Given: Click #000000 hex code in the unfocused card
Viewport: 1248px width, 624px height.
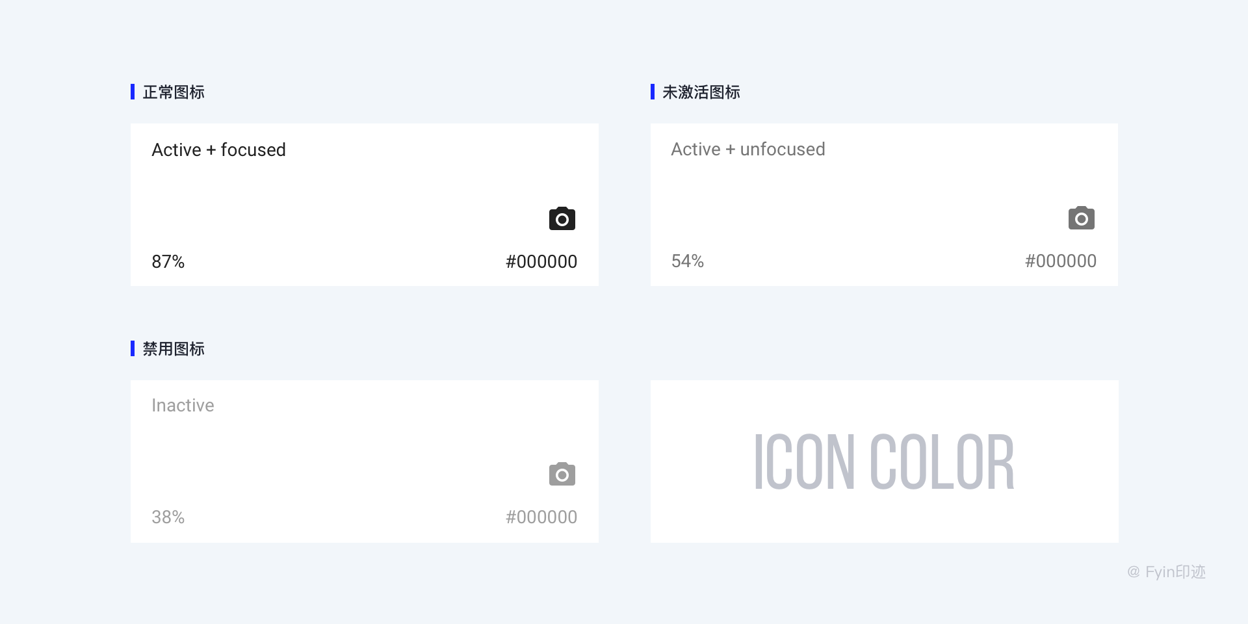Looking at the screenshot, I should [1061, 261].
